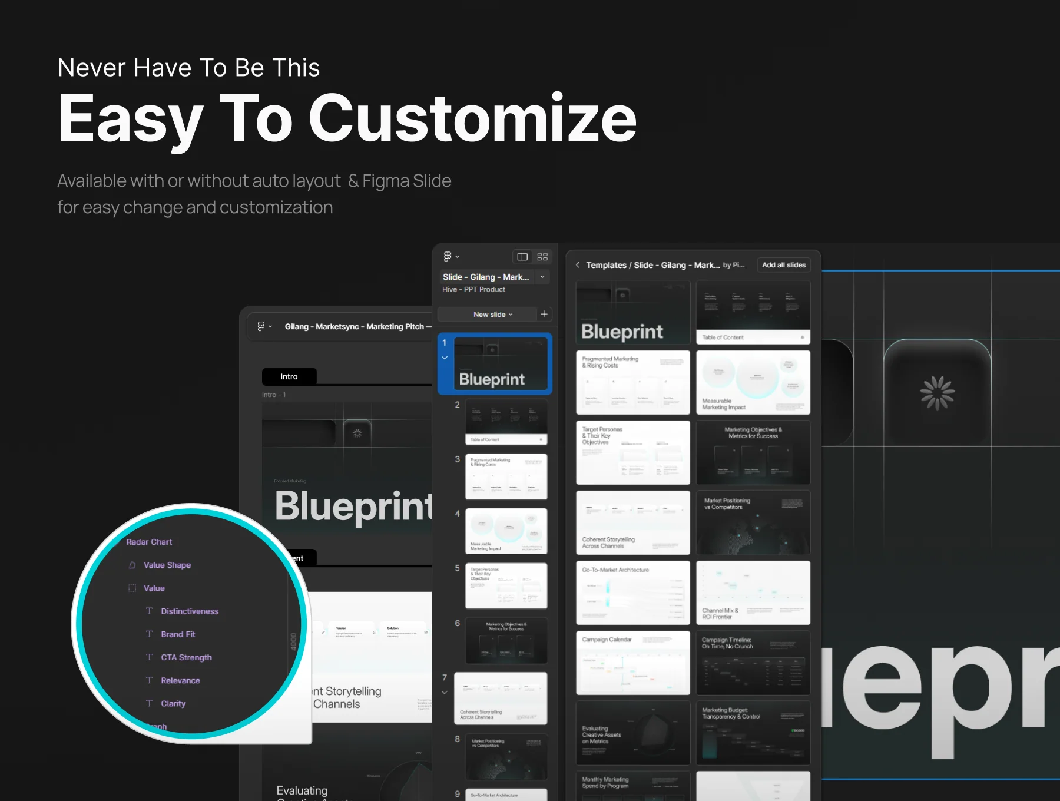Image resolution: width=1060 pixels, height=801 pixels.
Task: Select the Intro section tab
Action: tap(289, 376)
